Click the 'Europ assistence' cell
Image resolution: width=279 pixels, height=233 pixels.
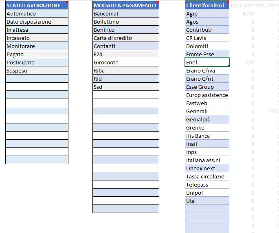coord(207,95)
